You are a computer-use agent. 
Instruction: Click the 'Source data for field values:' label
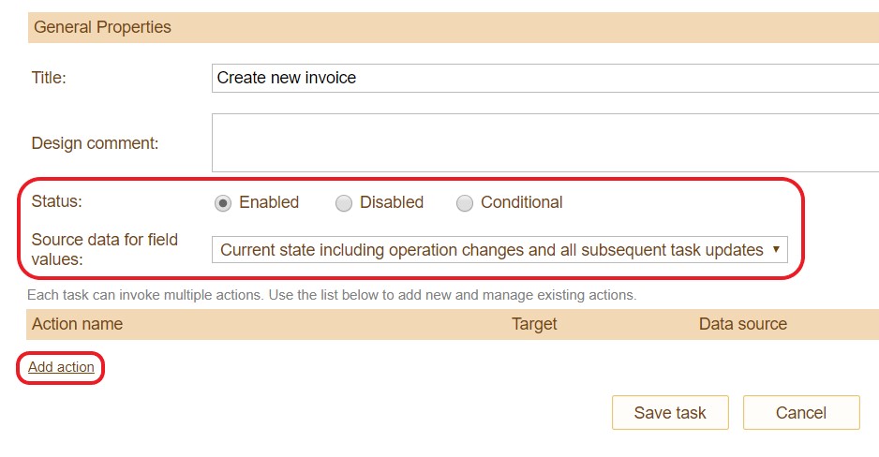104,249
